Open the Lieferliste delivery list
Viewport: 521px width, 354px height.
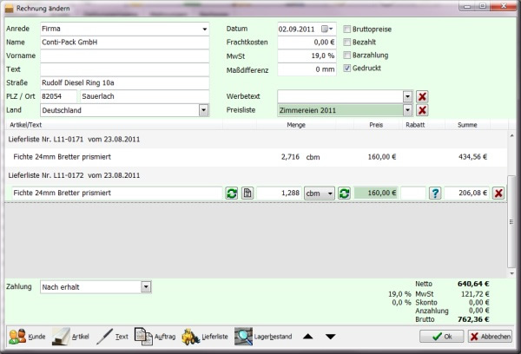(x=205, y=337)
